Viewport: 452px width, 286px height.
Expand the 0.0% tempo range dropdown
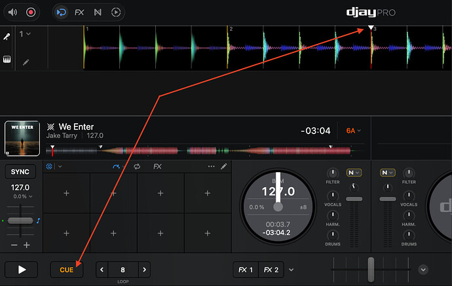click(x=22, y=196)
